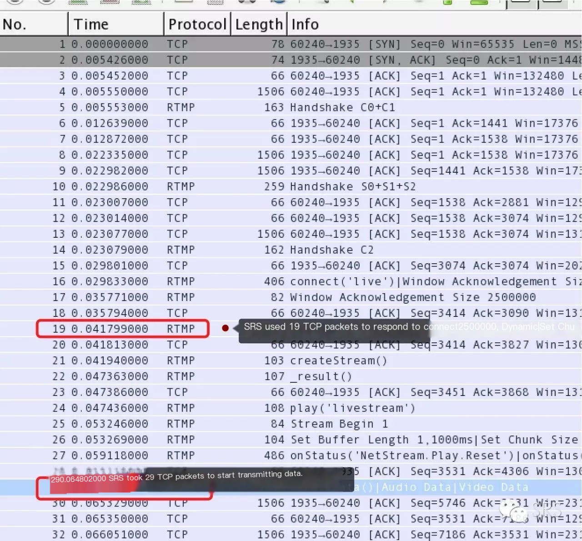Sort packets by the Length column
582x541 pixels.
tap(258, 24)
